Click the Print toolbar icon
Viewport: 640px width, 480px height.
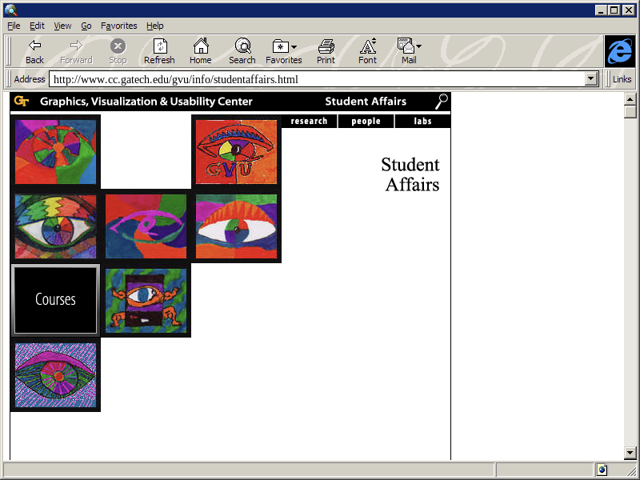click(326, 51)
